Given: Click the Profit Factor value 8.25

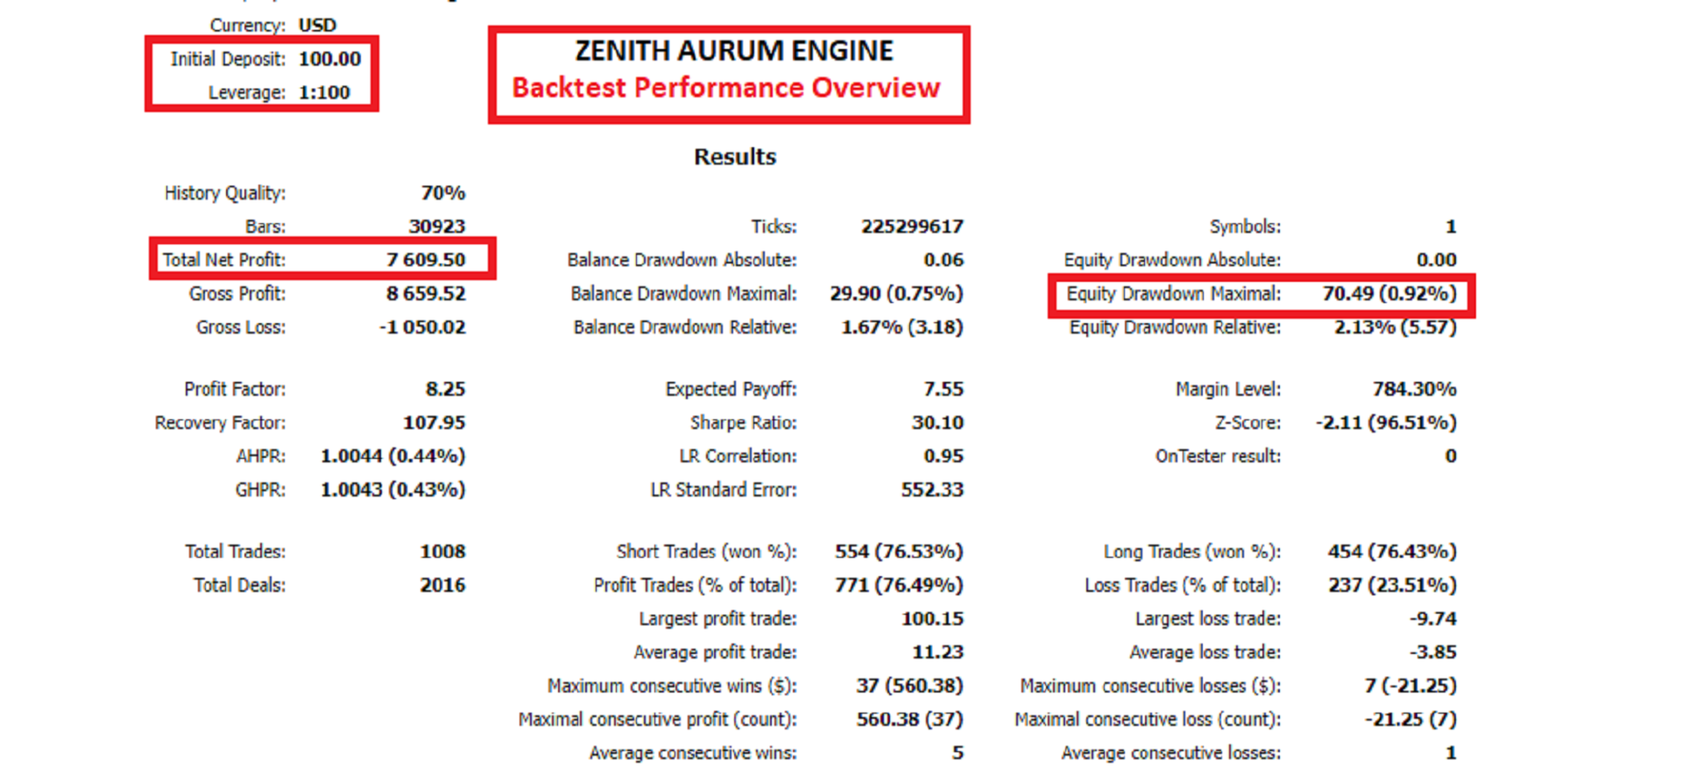Looking at the screenshot, I should (x=445, y=389).
